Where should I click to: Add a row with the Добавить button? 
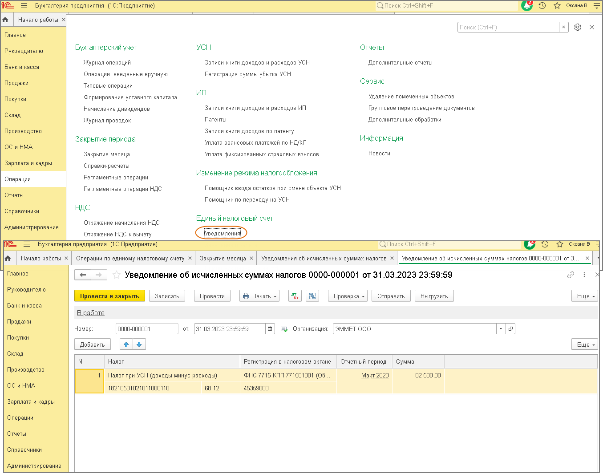(93, 344)
